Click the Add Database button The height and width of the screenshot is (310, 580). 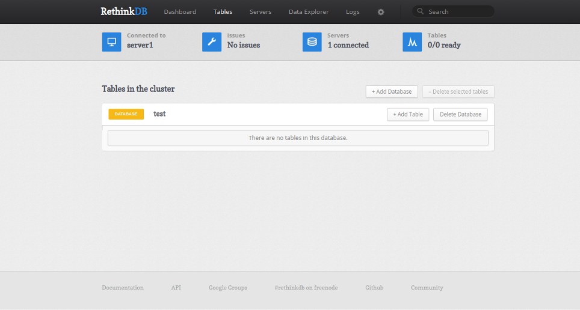(x=392, y=92)
